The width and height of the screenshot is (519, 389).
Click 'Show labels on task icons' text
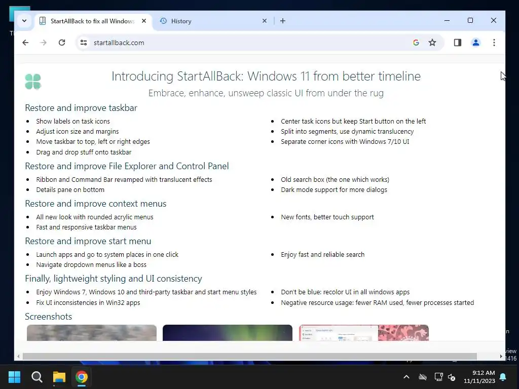[73, 122]
